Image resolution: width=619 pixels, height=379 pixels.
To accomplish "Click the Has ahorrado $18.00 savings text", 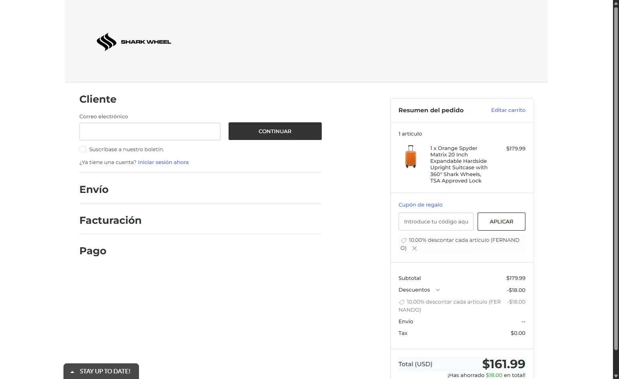I will [486, 375].
